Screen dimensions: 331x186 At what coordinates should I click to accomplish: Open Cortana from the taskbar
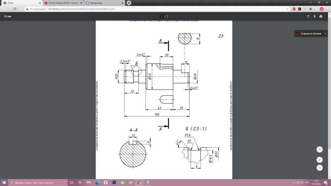click(x=71, y=182)
